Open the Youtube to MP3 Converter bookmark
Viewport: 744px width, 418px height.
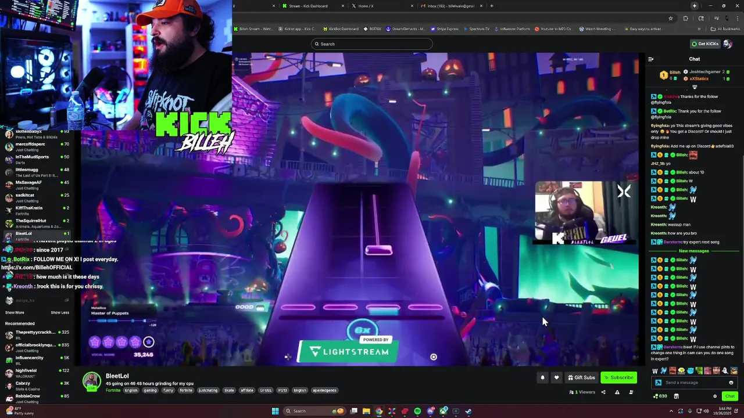pyautogui.click(x=554, y=29)
